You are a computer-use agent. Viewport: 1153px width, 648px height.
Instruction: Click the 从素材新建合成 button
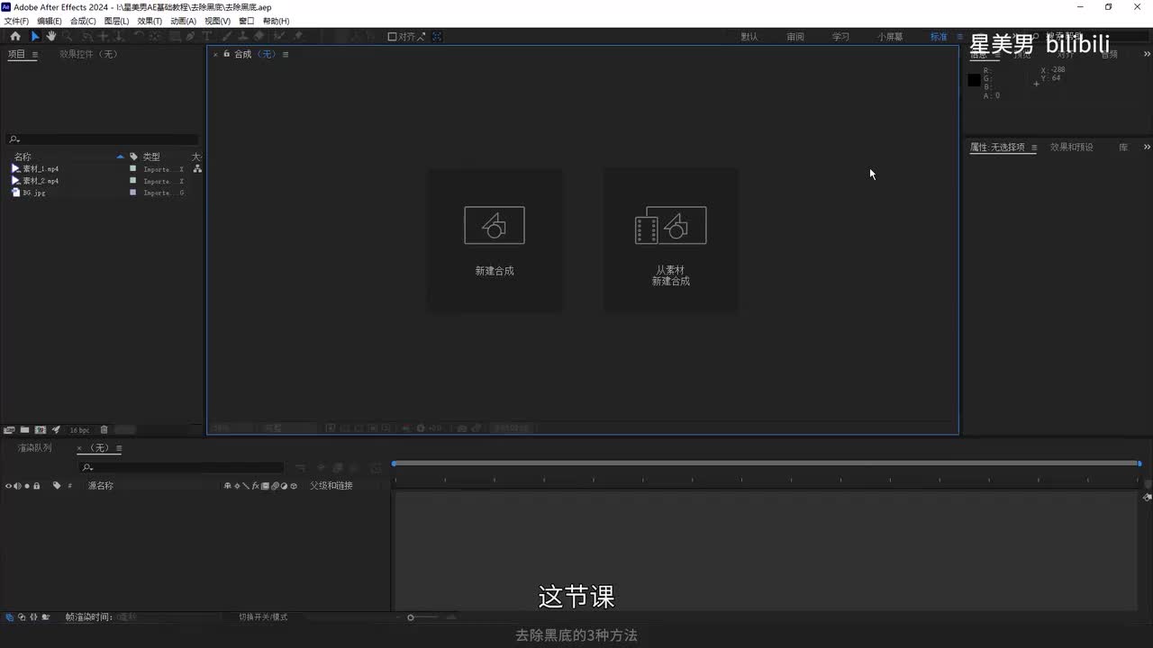coord(671,241)
